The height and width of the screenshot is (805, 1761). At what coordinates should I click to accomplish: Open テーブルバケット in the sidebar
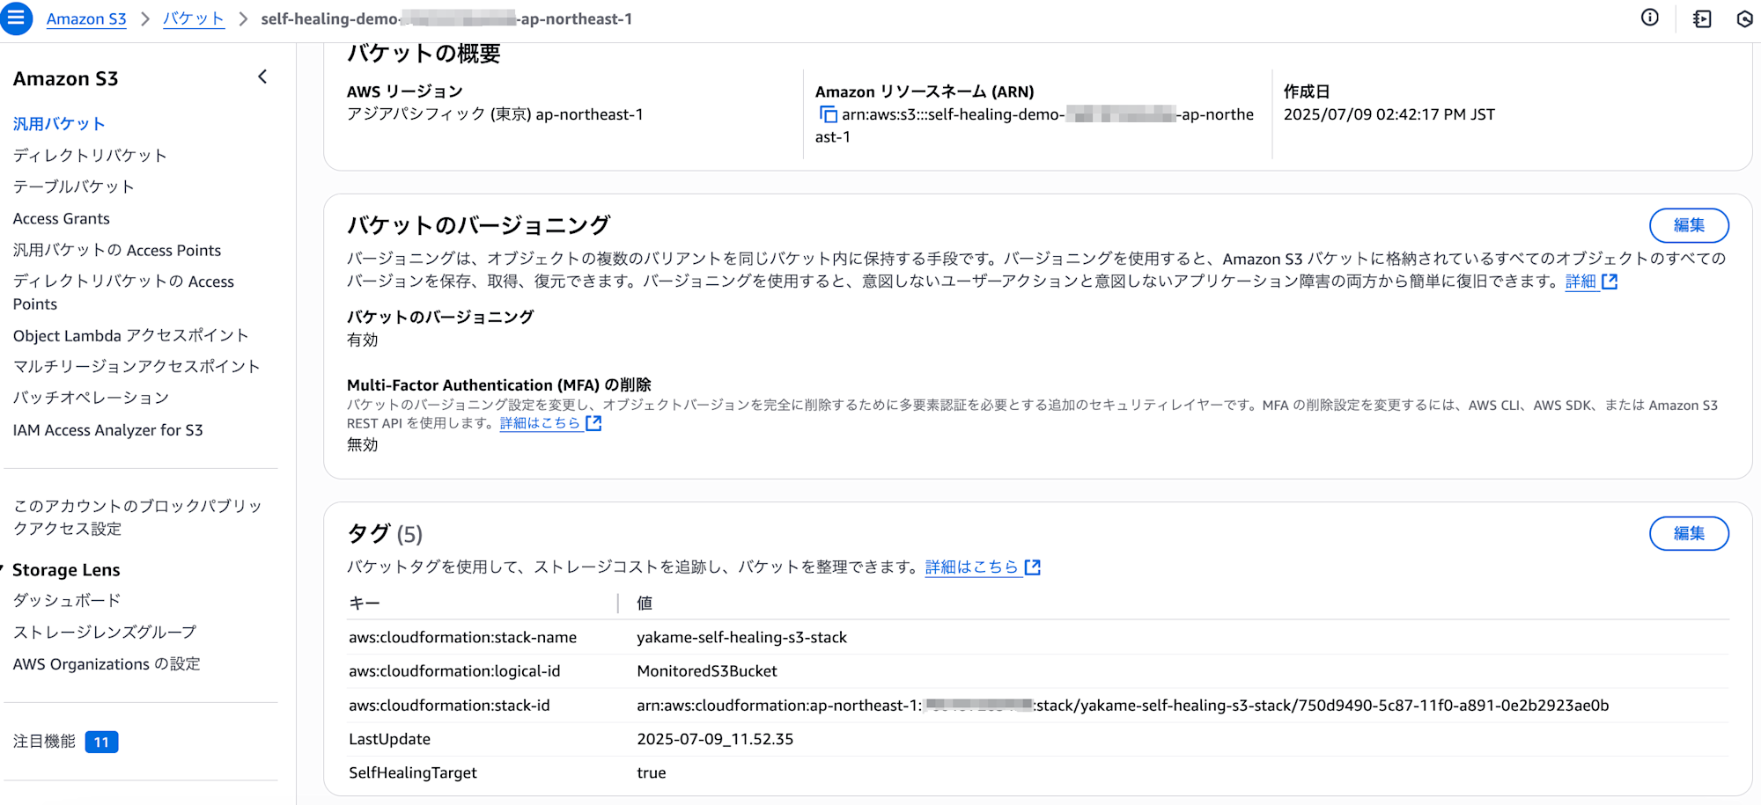point(74,187)
